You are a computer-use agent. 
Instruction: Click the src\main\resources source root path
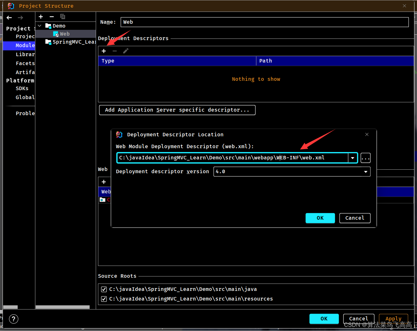[191, 299]
